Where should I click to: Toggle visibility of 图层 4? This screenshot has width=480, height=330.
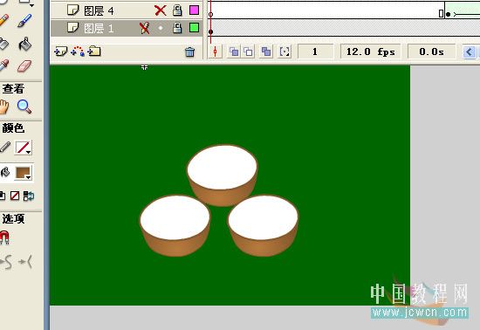[161, 10]
